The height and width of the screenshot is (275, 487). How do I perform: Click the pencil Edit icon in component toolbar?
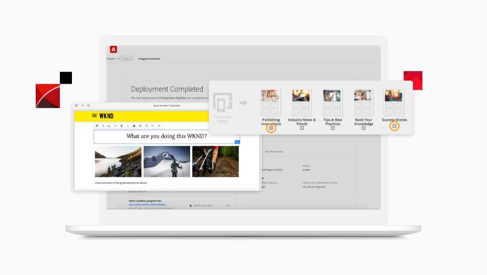click(97, 126)
